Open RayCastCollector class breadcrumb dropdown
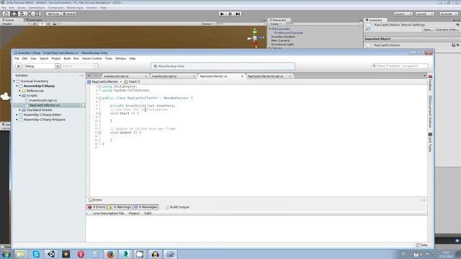Viewport: 461px width, 259px height. tap(104, 81)
